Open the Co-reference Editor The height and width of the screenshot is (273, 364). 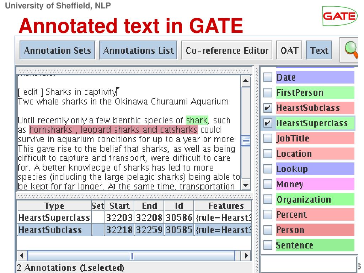(227, 50)
